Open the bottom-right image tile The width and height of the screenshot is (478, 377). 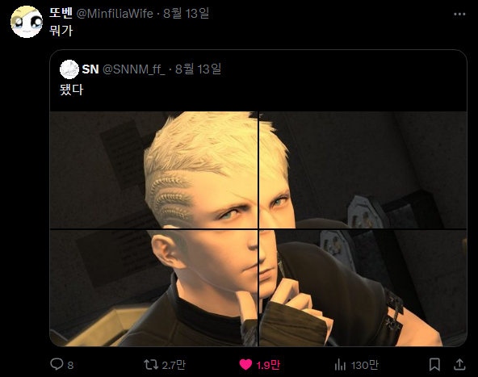tap(363, 288)
